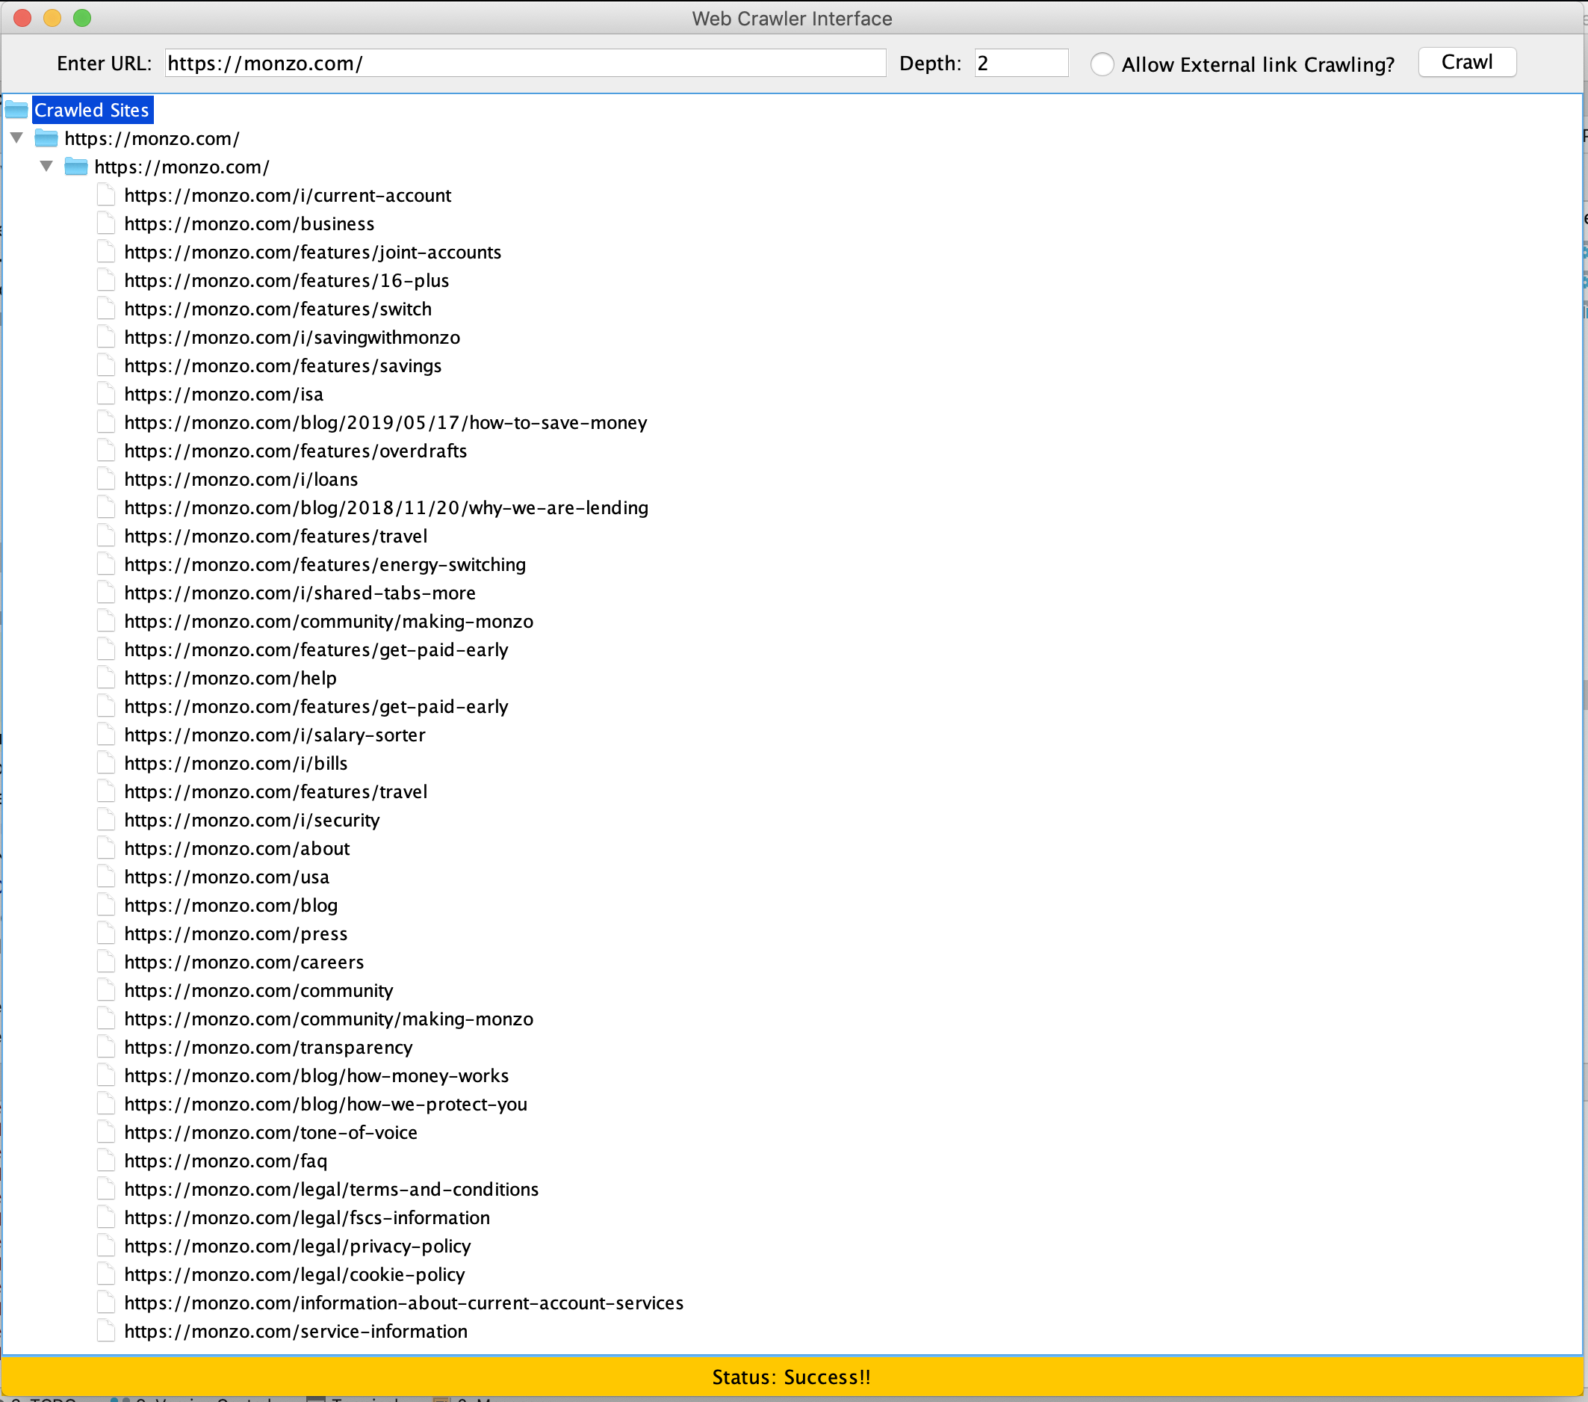Click file icon beside service-information URL
This screenshot has width=1588, height=1402.
pyautogui.click(x=106, y=1331)
